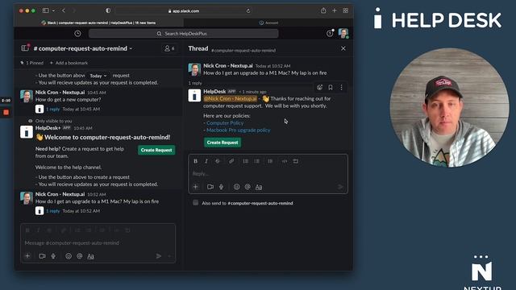This screenshot has width=516, height=290.
Task: Mention someone in thread reply
Action: [x=248, y=187]
